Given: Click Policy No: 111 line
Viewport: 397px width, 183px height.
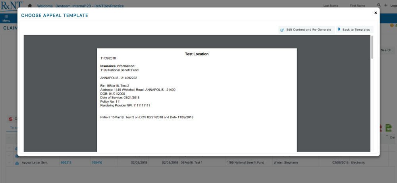Looking at the screenshot, I should pos(110,102).
